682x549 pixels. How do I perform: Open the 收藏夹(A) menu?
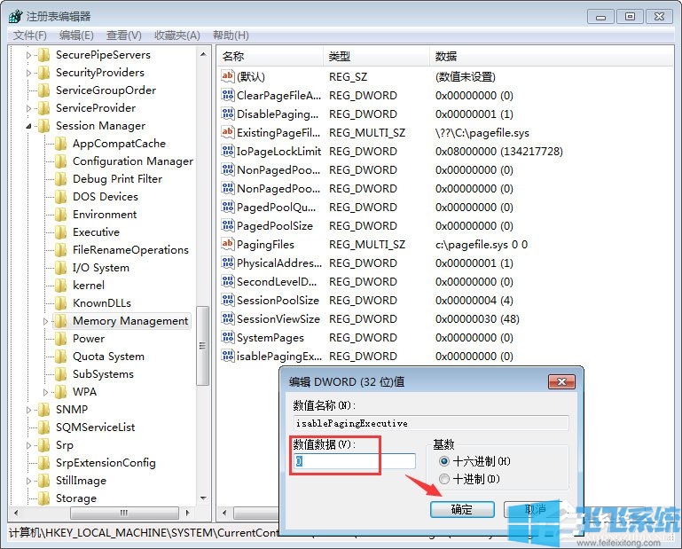pos(177,35)
